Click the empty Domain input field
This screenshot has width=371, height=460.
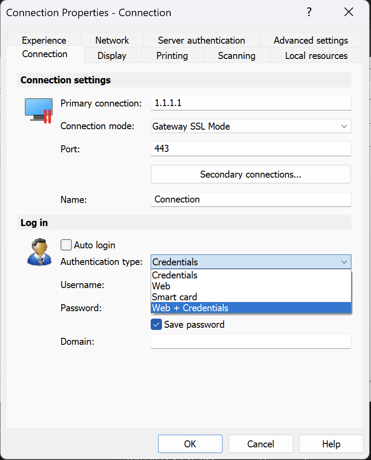[x=251, y=341]
